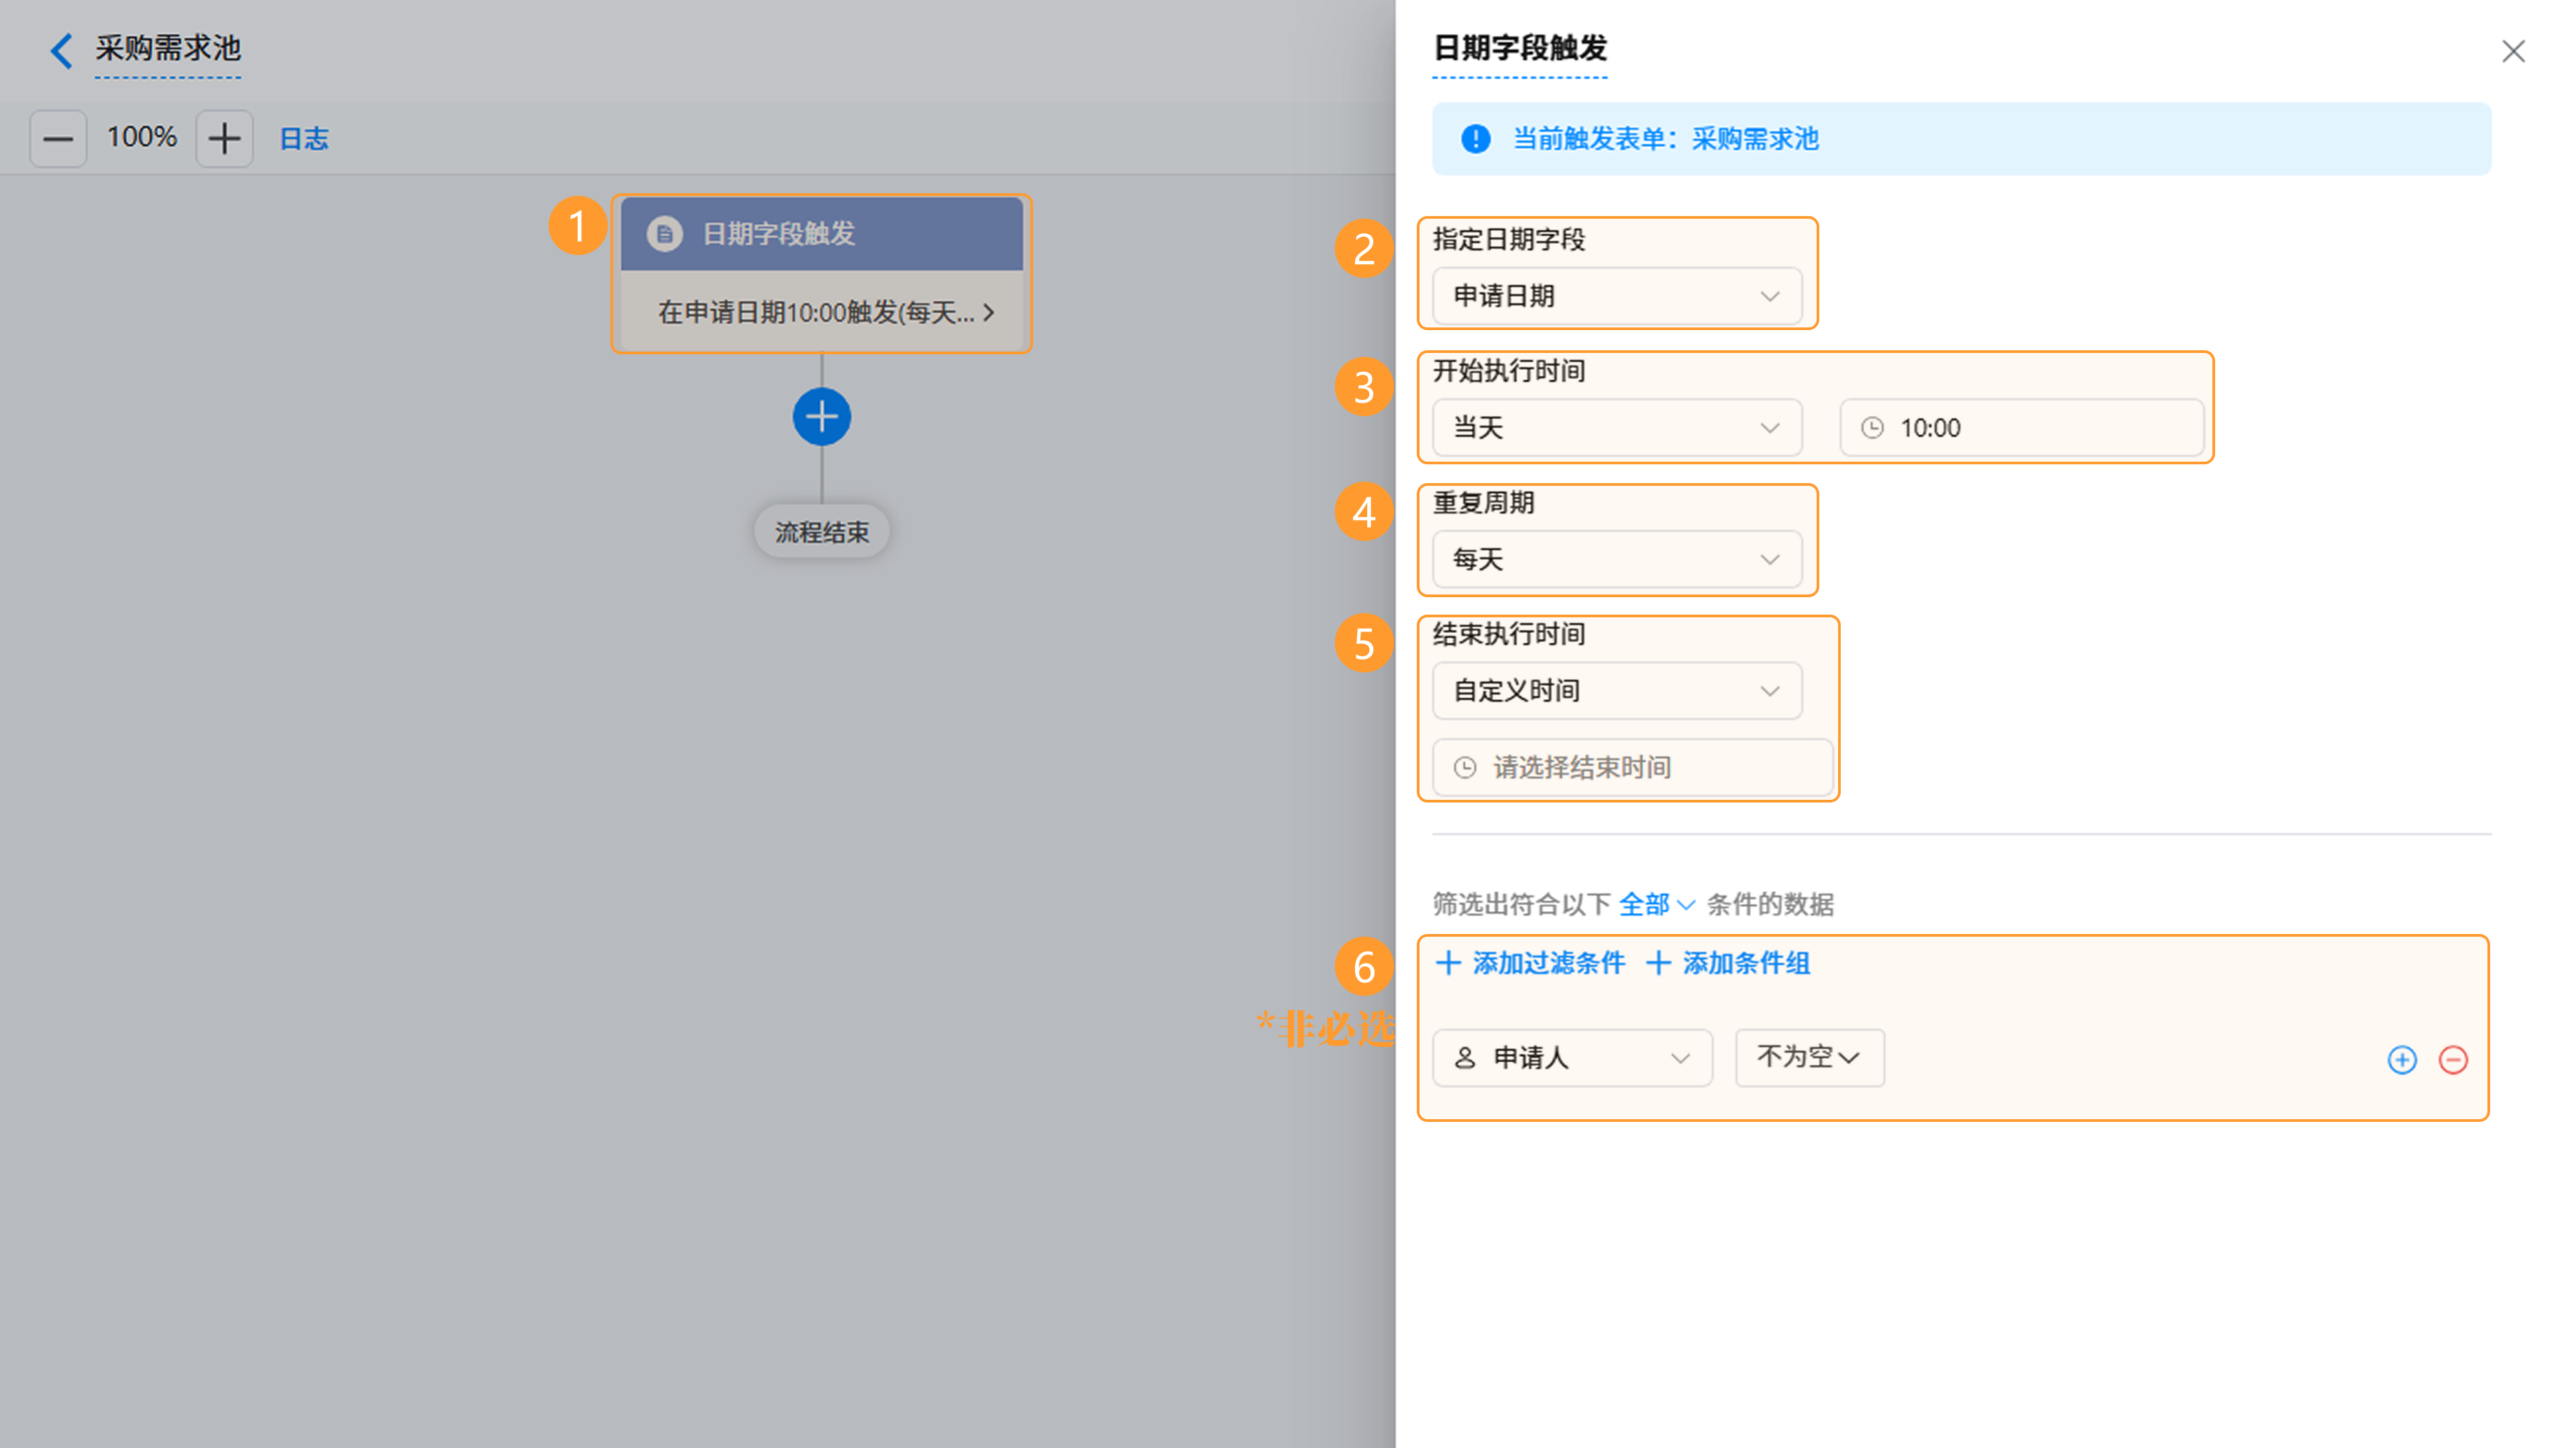Open the 当天 start day dropdown
Viewport: 2576px width, 1448px height.
[x=1617, y=428]
